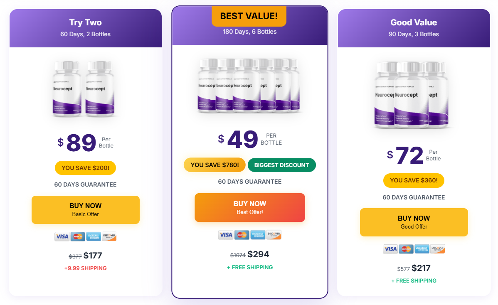
Task: Select the American Express icon under Good Value
Action: click(421, 248)
